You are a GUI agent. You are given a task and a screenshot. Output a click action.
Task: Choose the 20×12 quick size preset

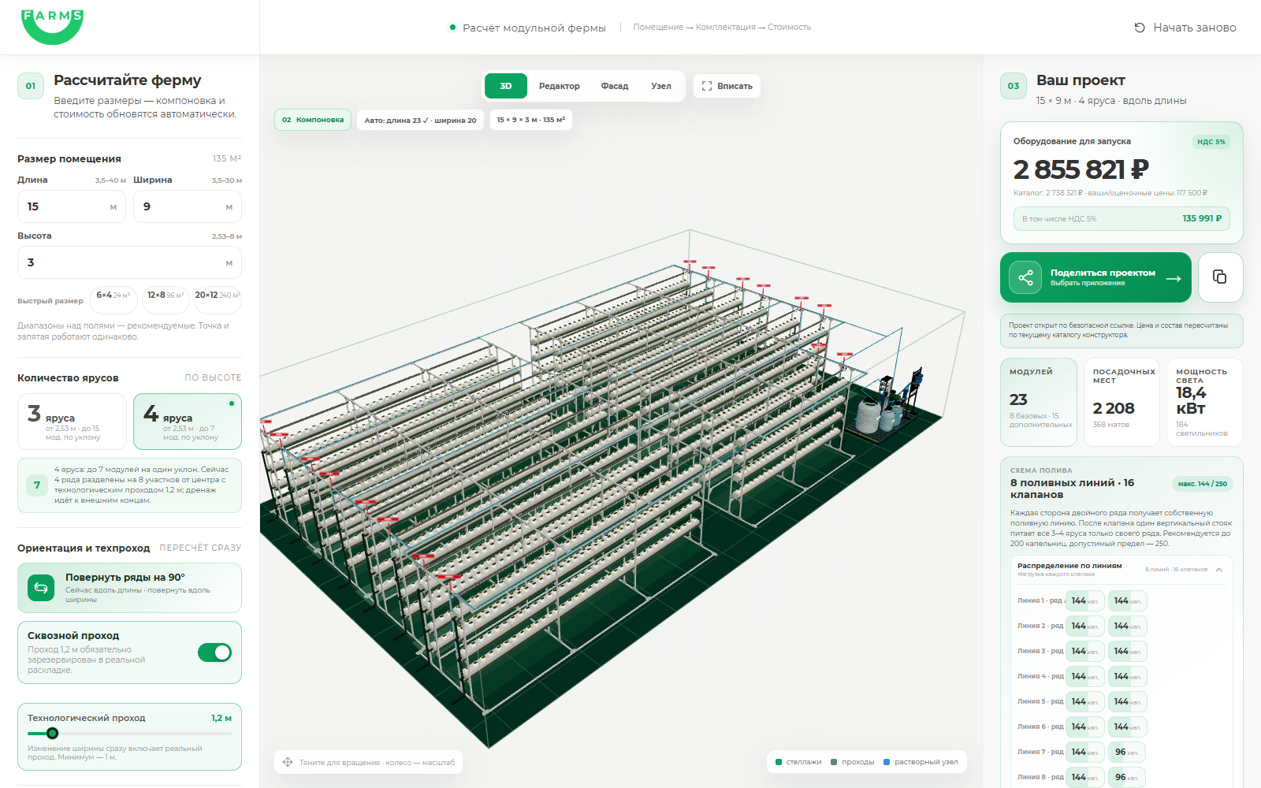click(x=218, y=300)
